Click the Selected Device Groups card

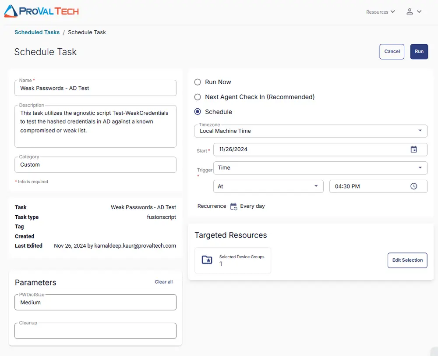point(233,260)
